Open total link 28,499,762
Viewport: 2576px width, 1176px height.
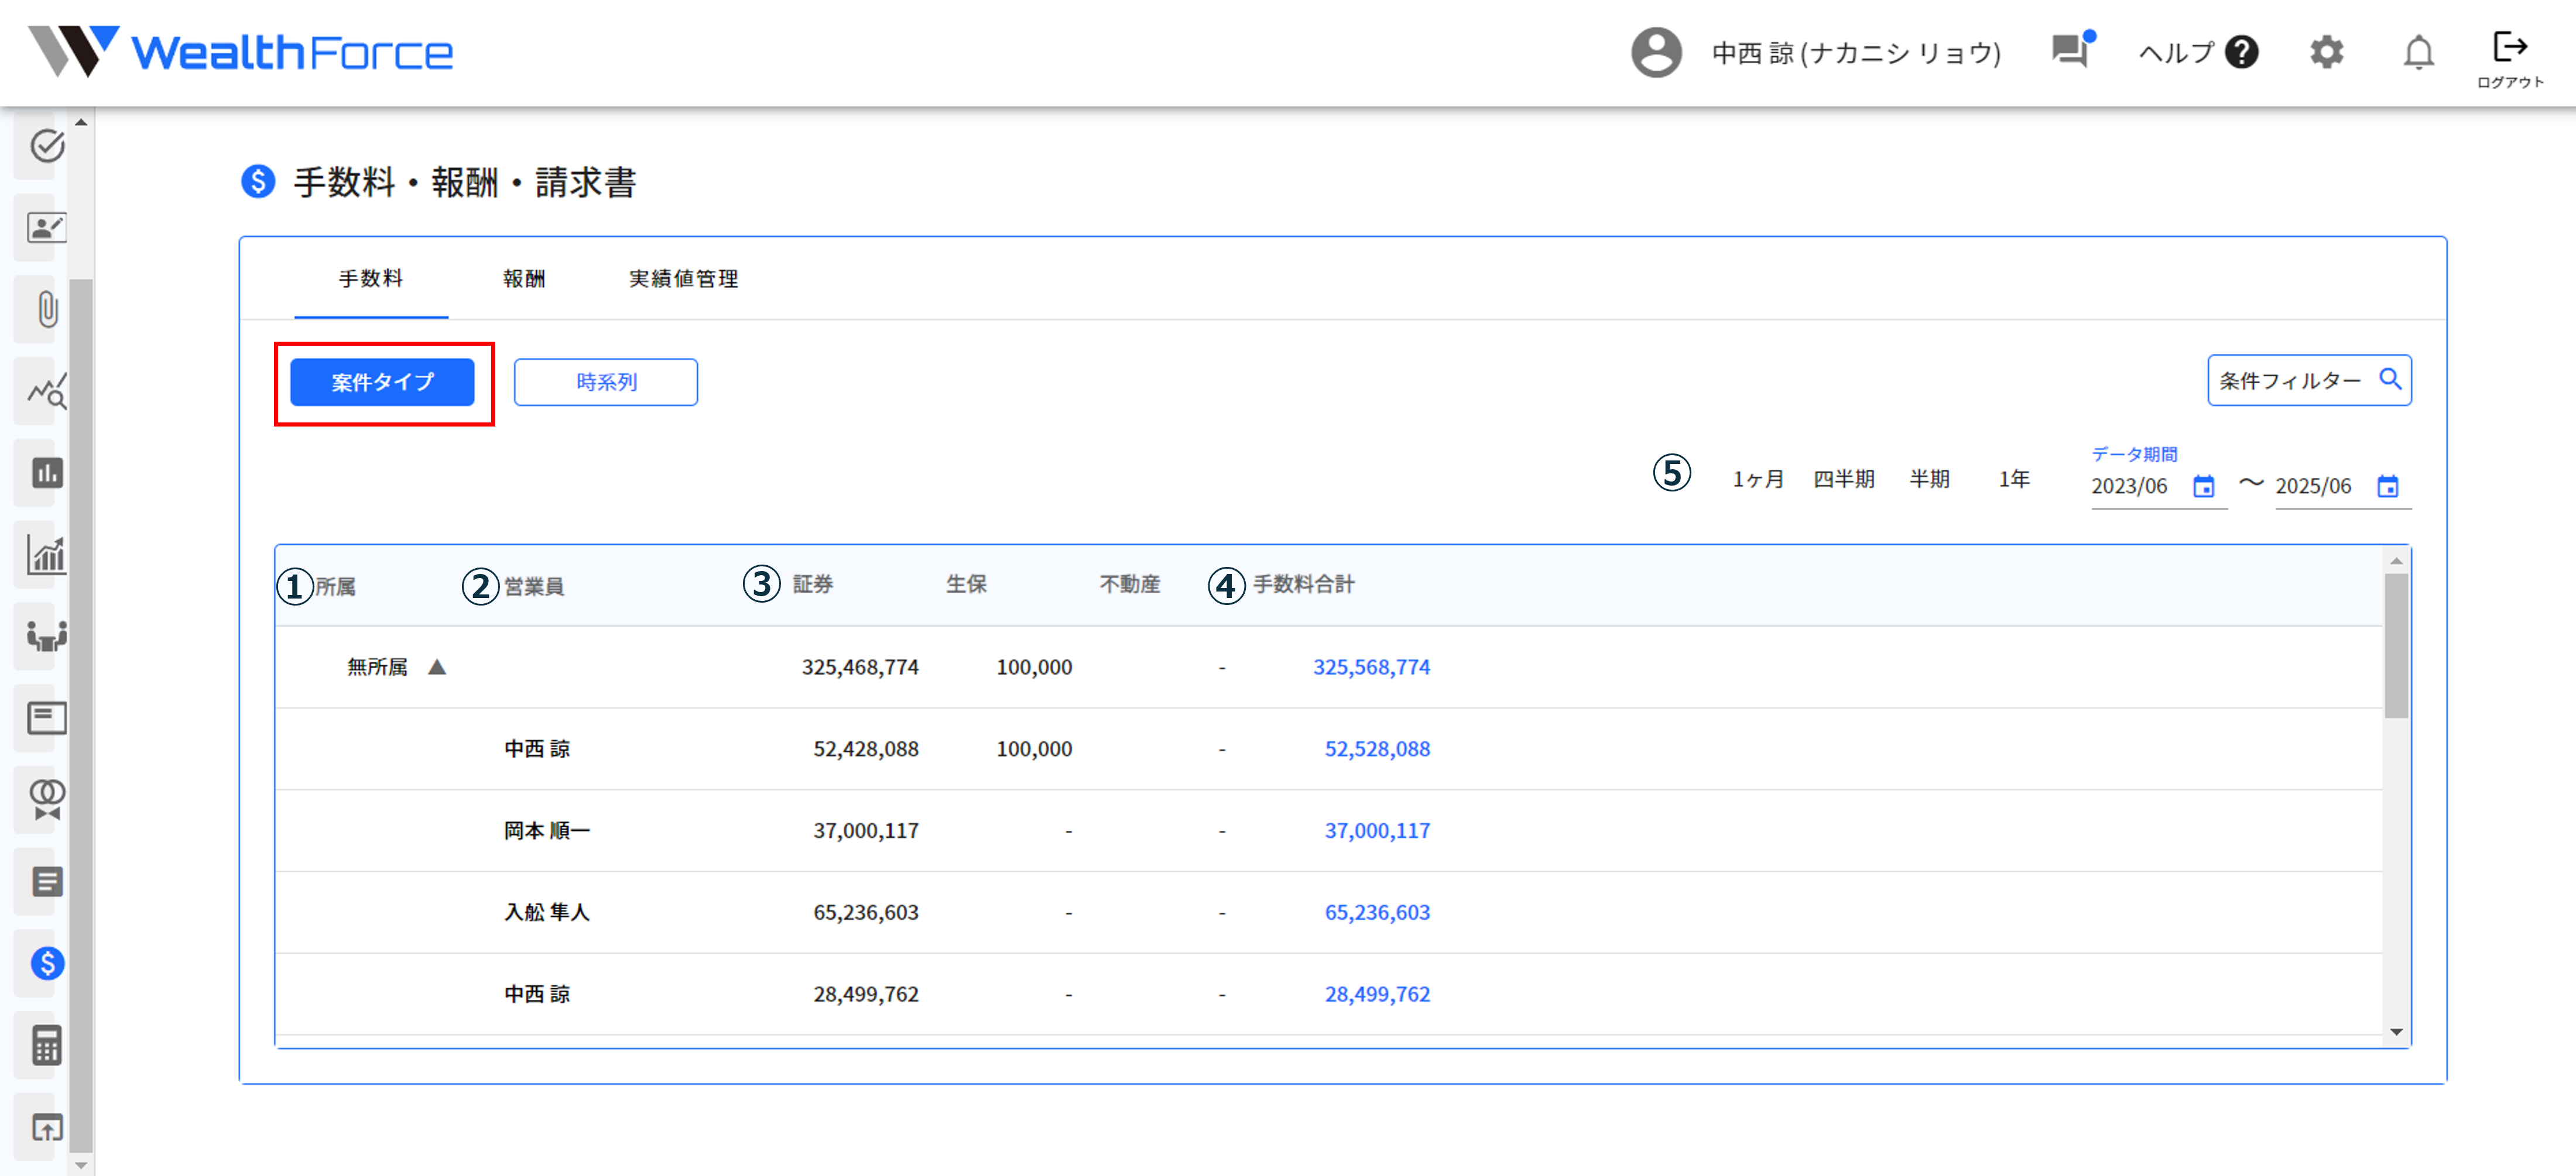click(1377, 995)
